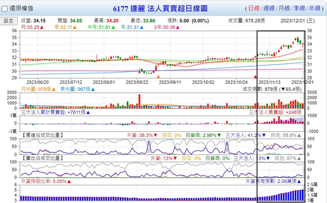Screen dimensions: 327x203
Task: Switch to 季線 quarterly chart
Action: point(300,8)
